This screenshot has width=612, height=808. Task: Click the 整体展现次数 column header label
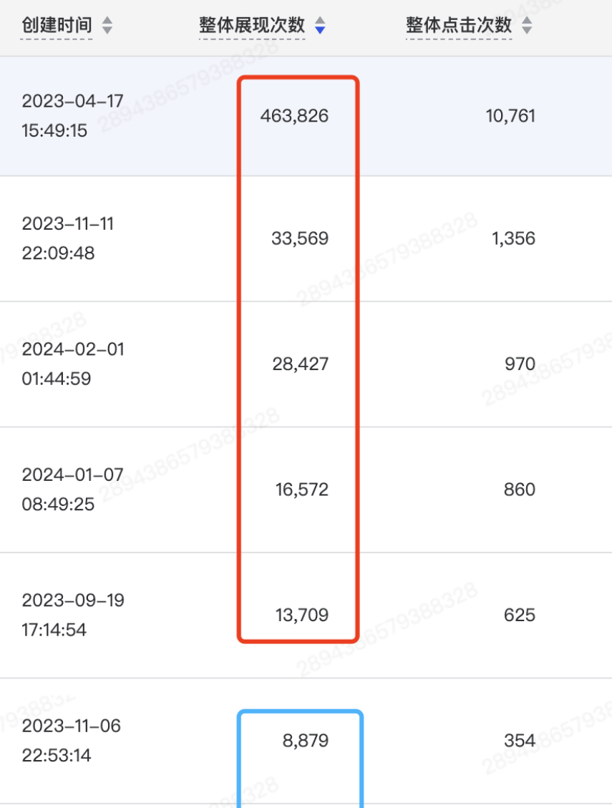point(252,26)
